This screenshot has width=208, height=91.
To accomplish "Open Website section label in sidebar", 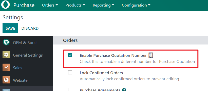I will (20, 80).
